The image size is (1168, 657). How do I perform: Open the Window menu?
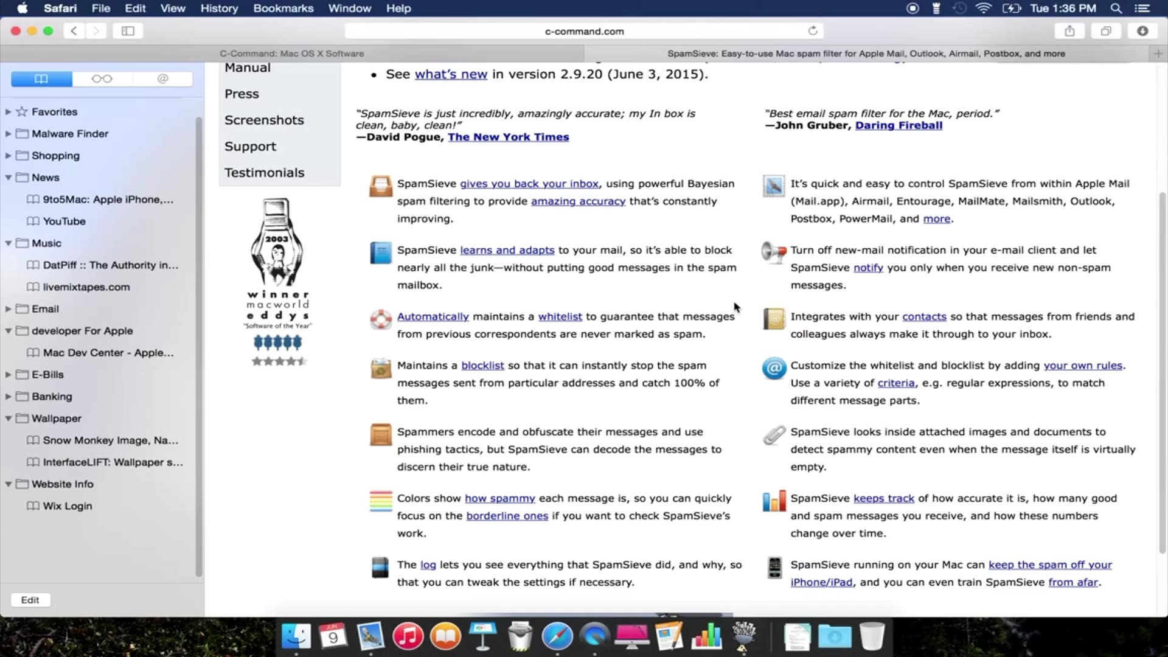tap(350, 9)
